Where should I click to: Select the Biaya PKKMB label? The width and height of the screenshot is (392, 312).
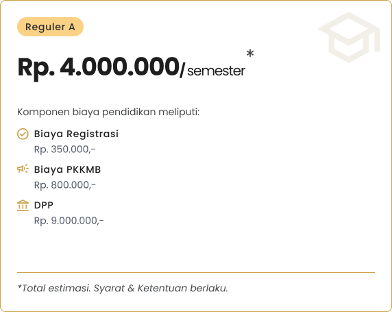point(67,169)
